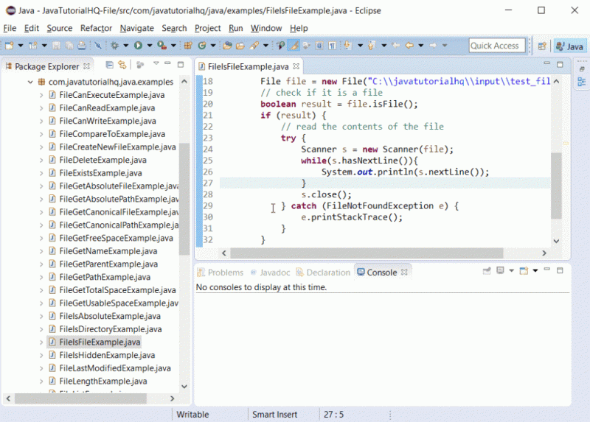Click in the Quick Access field

tap(496, 46)
